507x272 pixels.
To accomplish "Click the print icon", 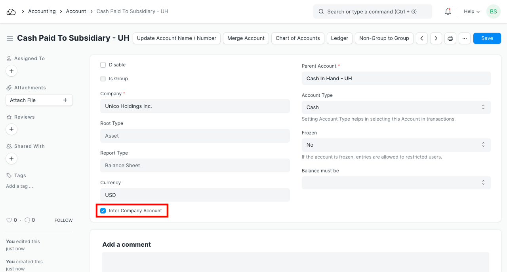I will pos(450,38).
